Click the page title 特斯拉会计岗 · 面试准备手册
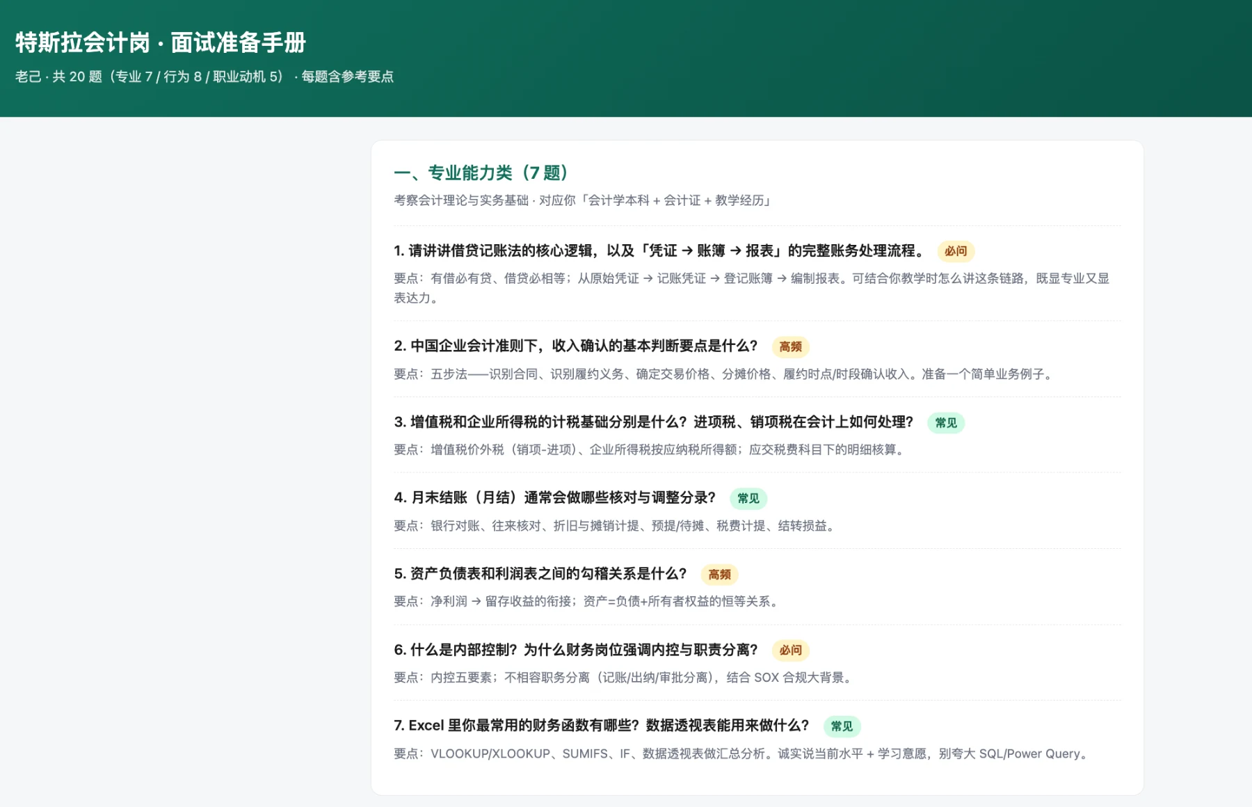This screenshot has height=807, width=1252. click(161, 42)
